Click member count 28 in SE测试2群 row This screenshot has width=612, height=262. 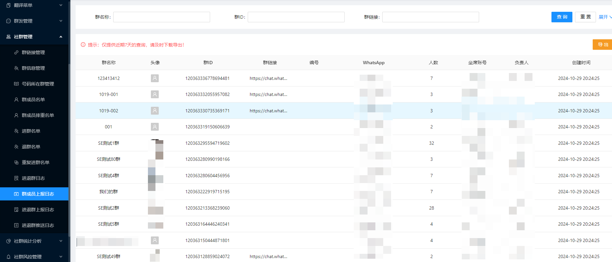(x=432, y=208)
